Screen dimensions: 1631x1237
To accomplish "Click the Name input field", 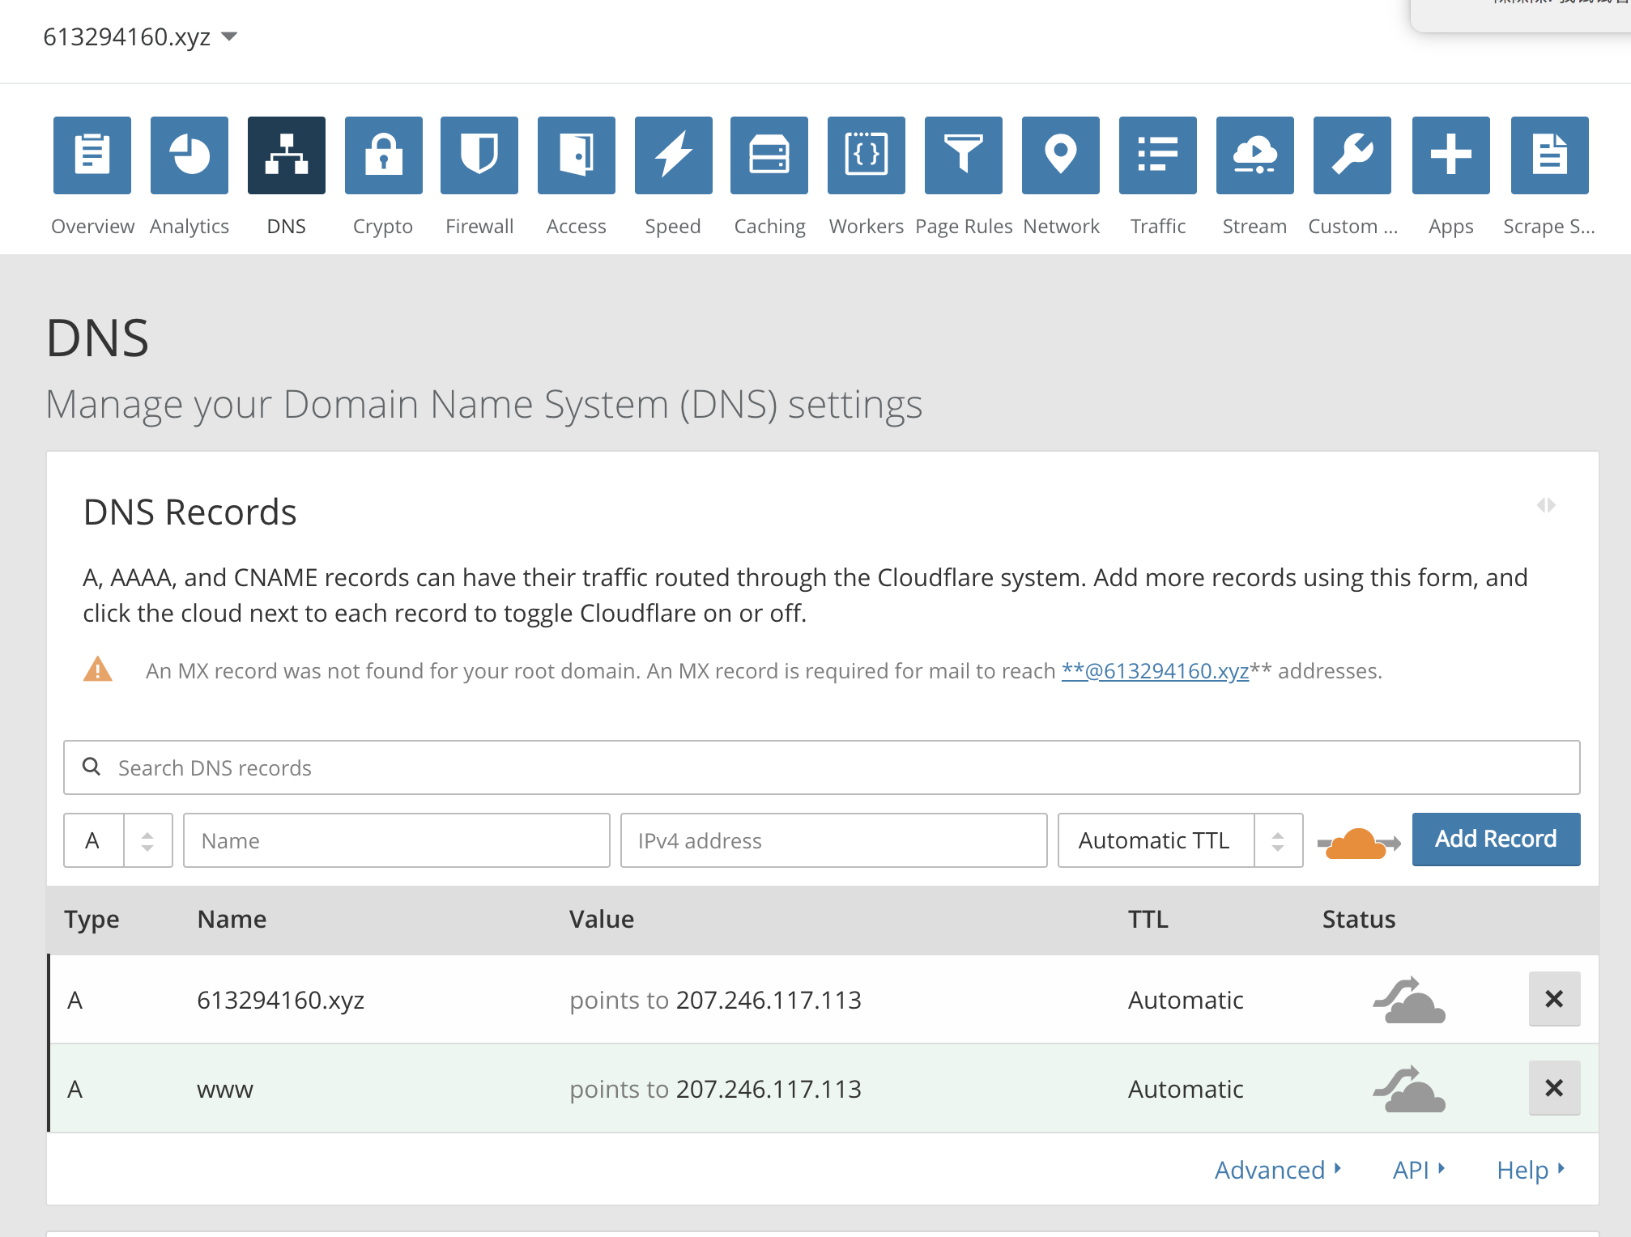I will (x=397, y=840).
